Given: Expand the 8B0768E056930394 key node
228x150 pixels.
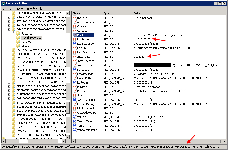Looking at the screenshot, I should click(9, 13).
